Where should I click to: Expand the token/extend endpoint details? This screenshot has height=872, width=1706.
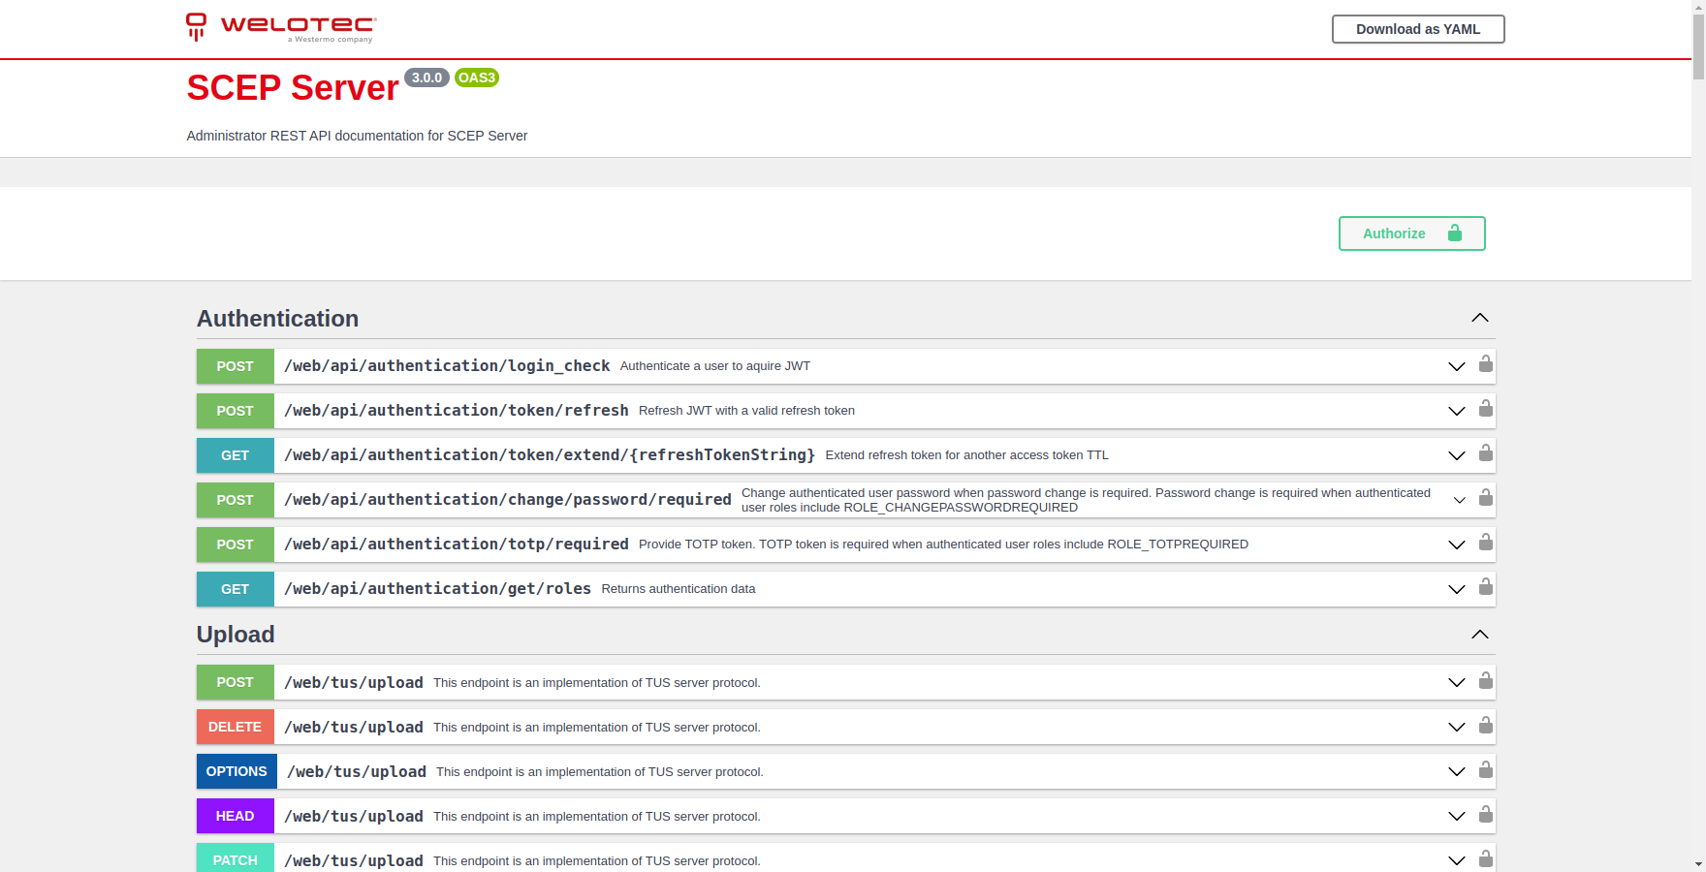tap(1456, 454)
